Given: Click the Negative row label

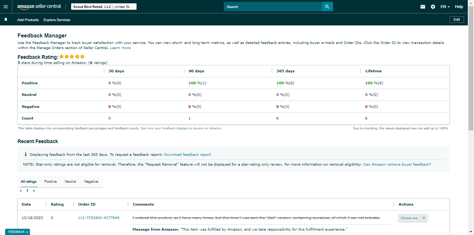Looking at the screenshot, I should tap(30, 107).
